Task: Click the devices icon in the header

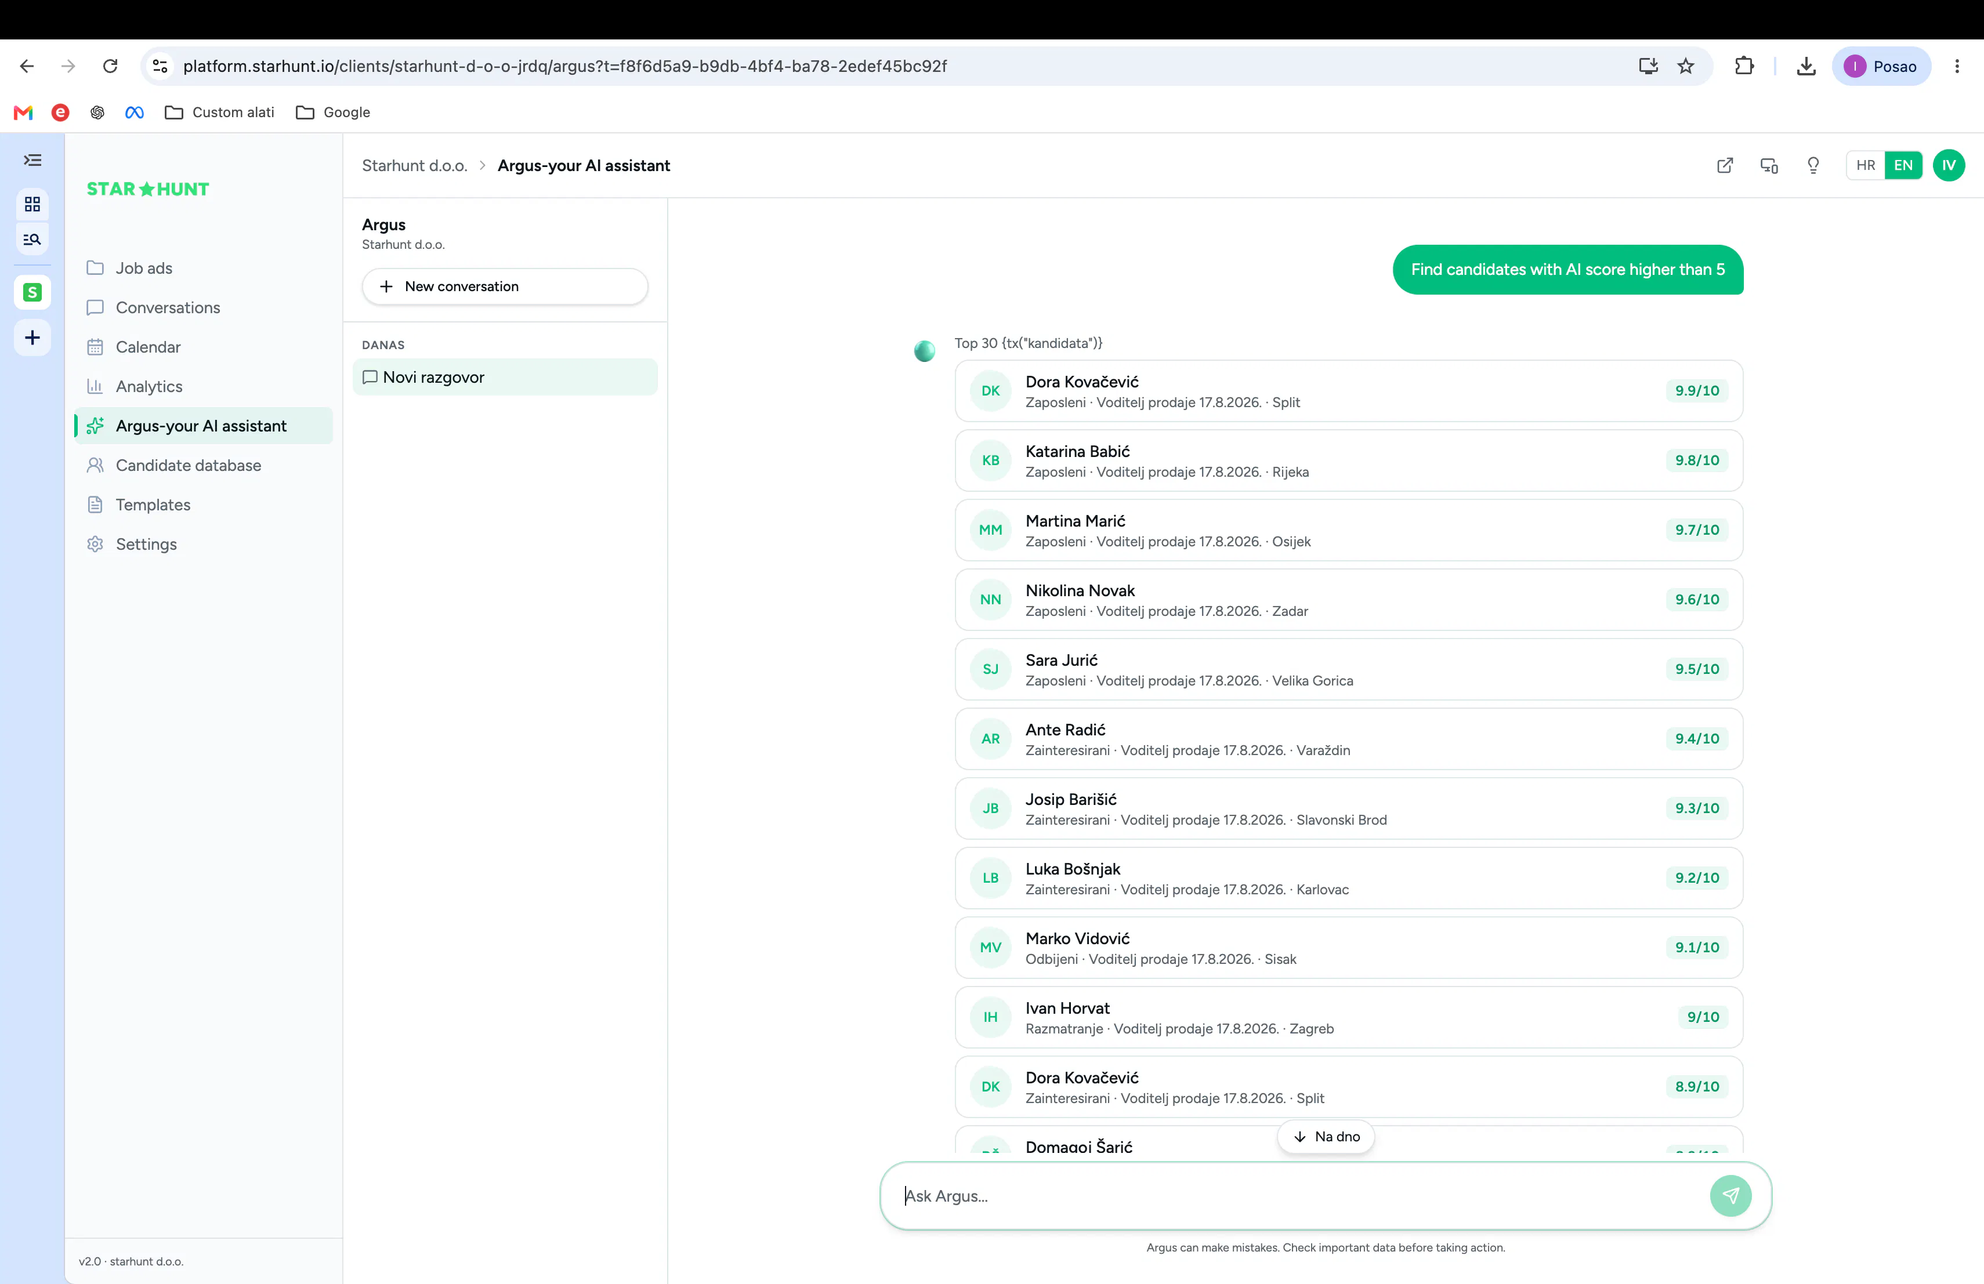Action: (1769, 165)
